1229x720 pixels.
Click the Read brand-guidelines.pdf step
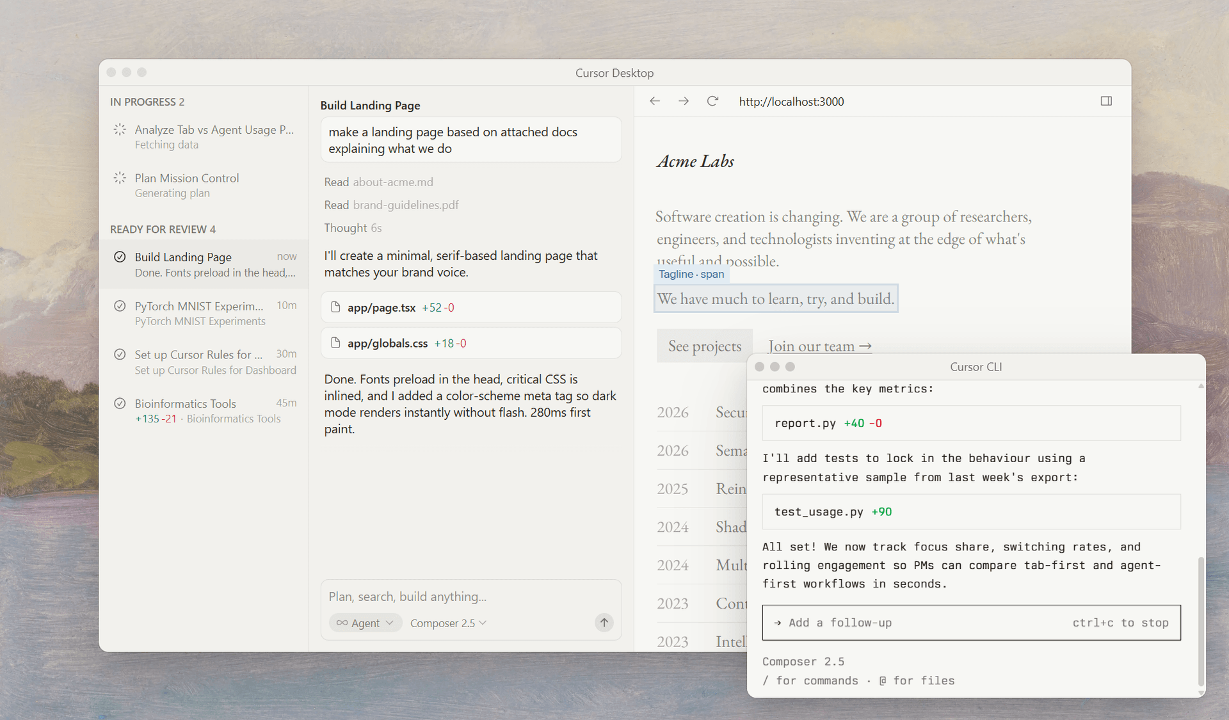coord(391,205)
